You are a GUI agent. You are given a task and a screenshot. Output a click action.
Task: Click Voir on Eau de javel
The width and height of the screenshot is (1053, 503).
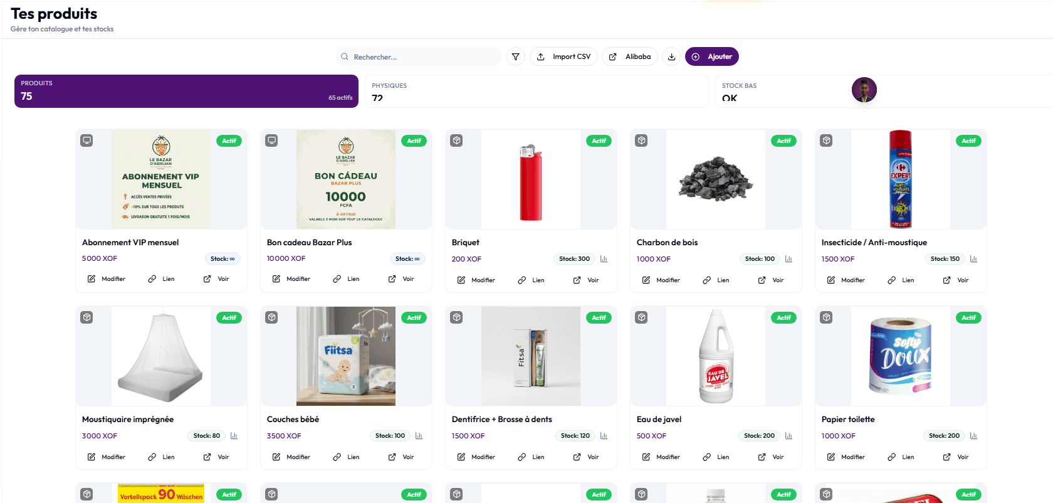[771, 457]
